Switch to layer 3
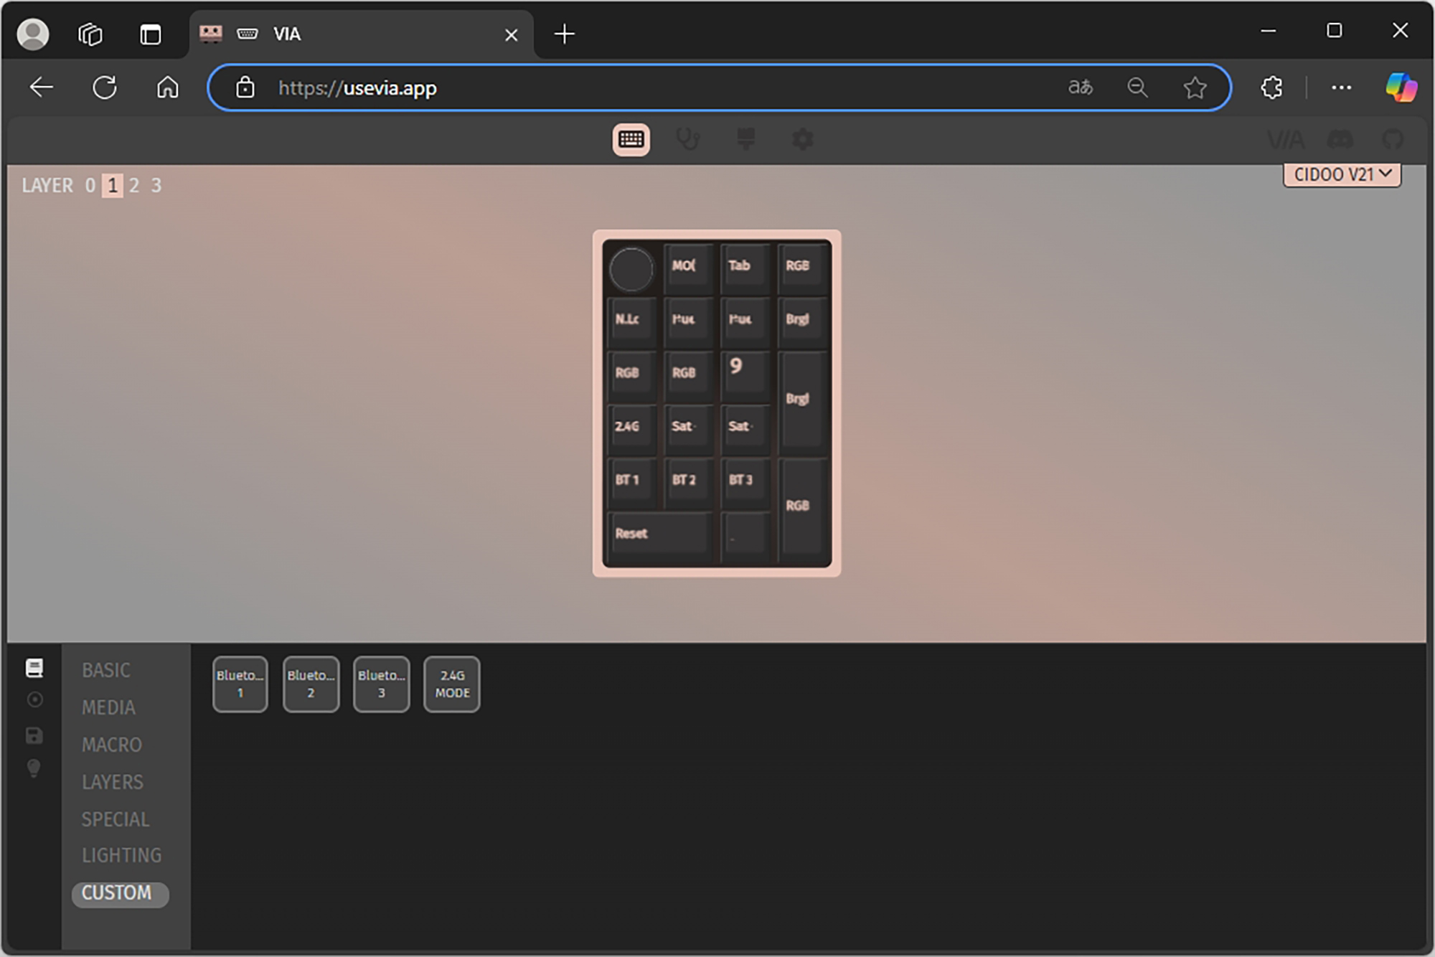 pyautogui.click(x=156, y=186)
